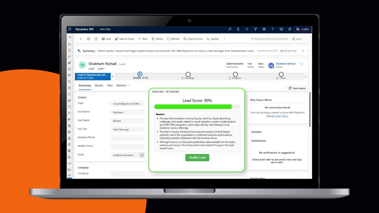
Task: Click the Business Phone field
Action: click(128, 138)
